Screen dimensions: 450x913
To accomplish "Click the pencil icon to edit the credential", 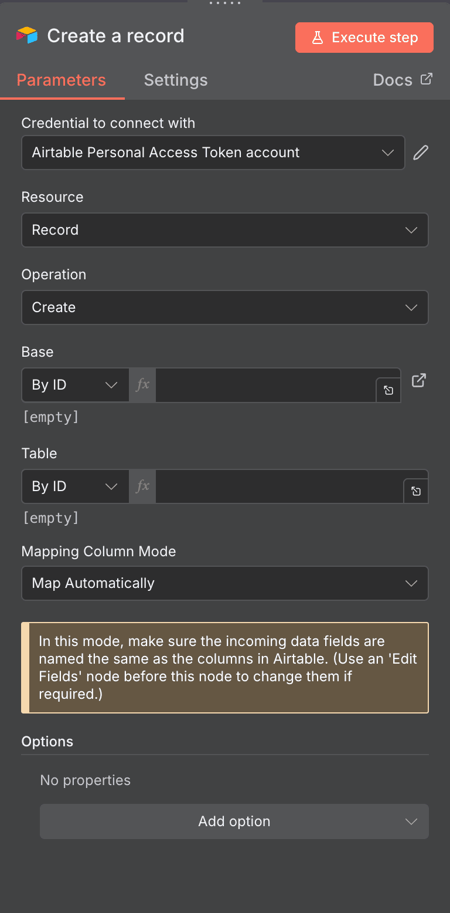I will tap(420, 153).
